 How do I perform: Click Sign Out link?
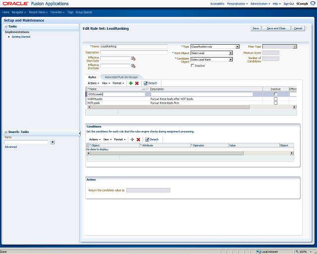coord(289,3)
